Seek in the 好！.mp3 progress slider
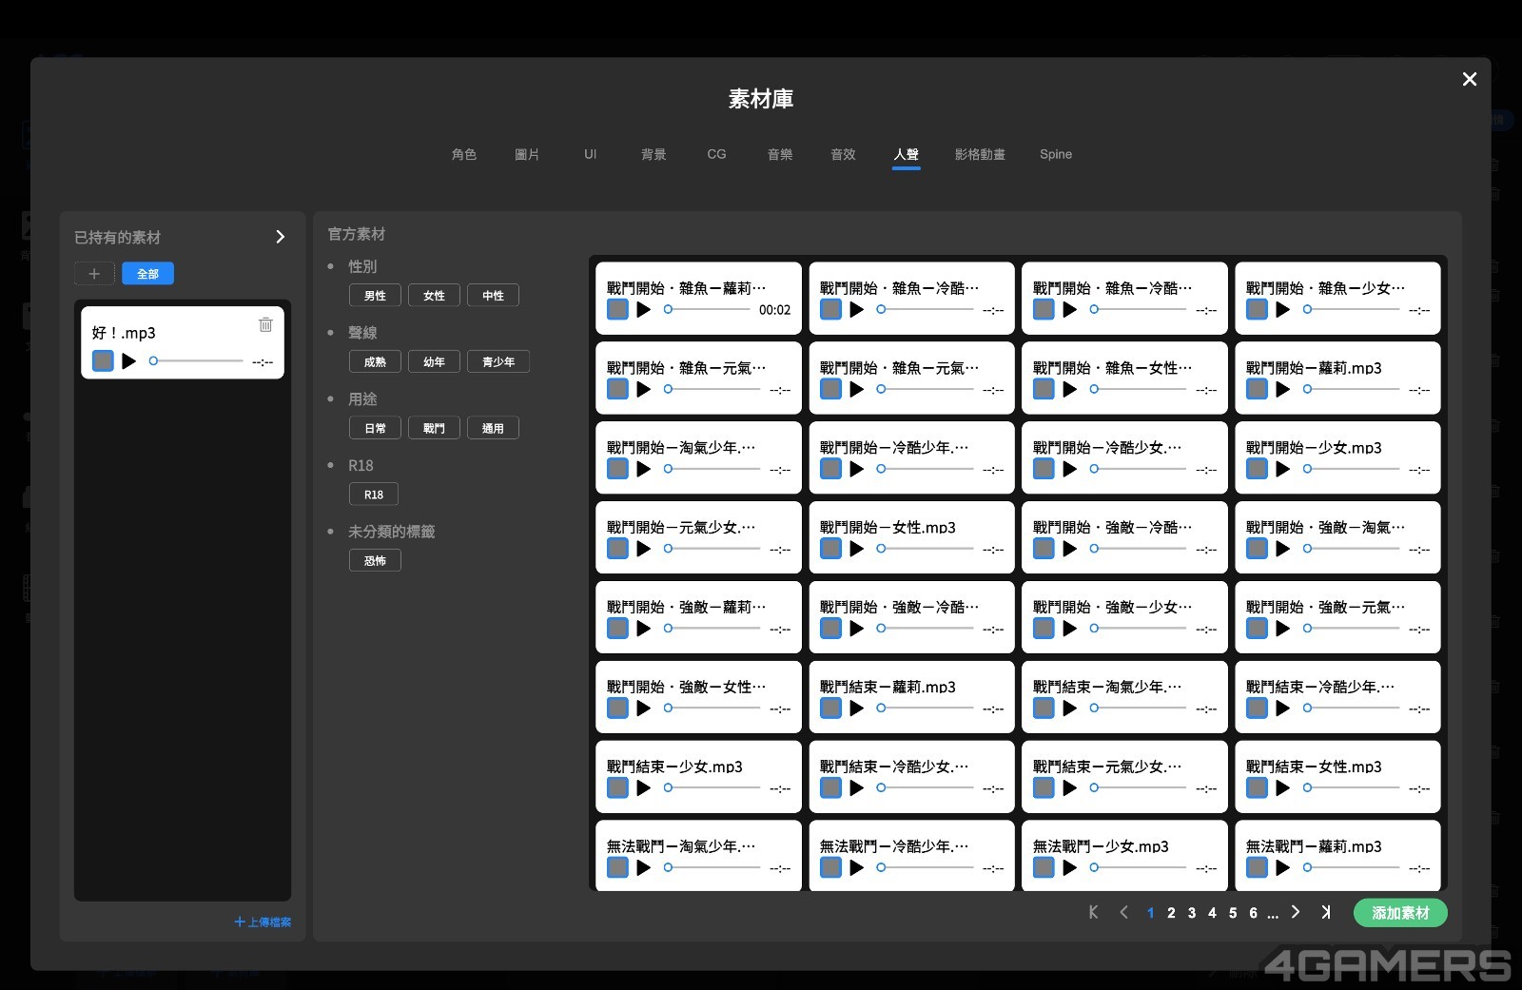Image resolution: width=1522 pixels, height=990 pixels. coord(197,361)
